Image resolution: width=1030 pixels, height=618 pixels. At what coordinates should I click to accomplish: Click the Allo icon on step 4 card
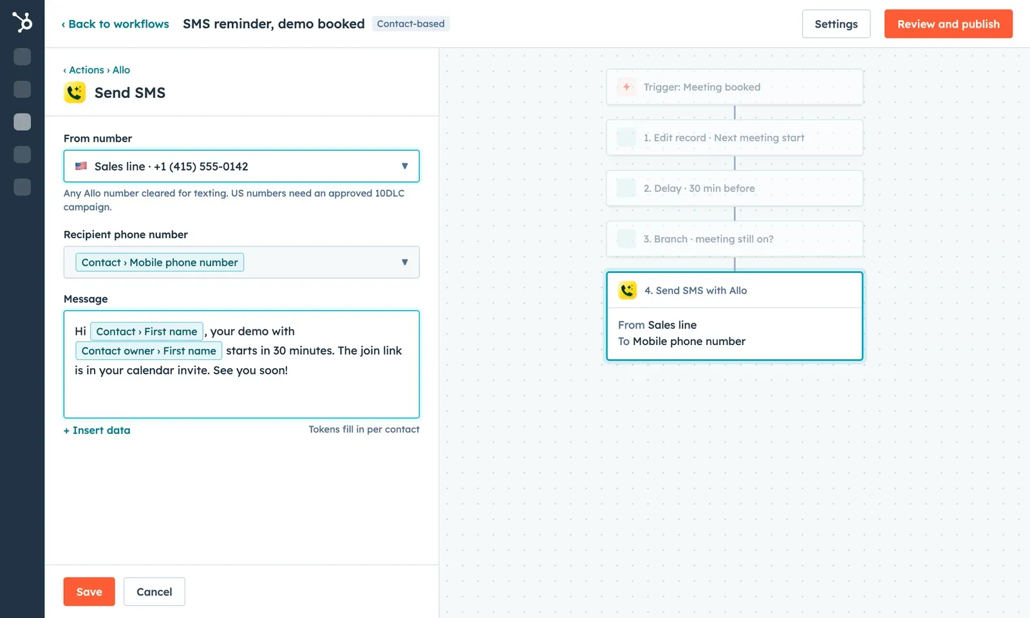[628, 290]
